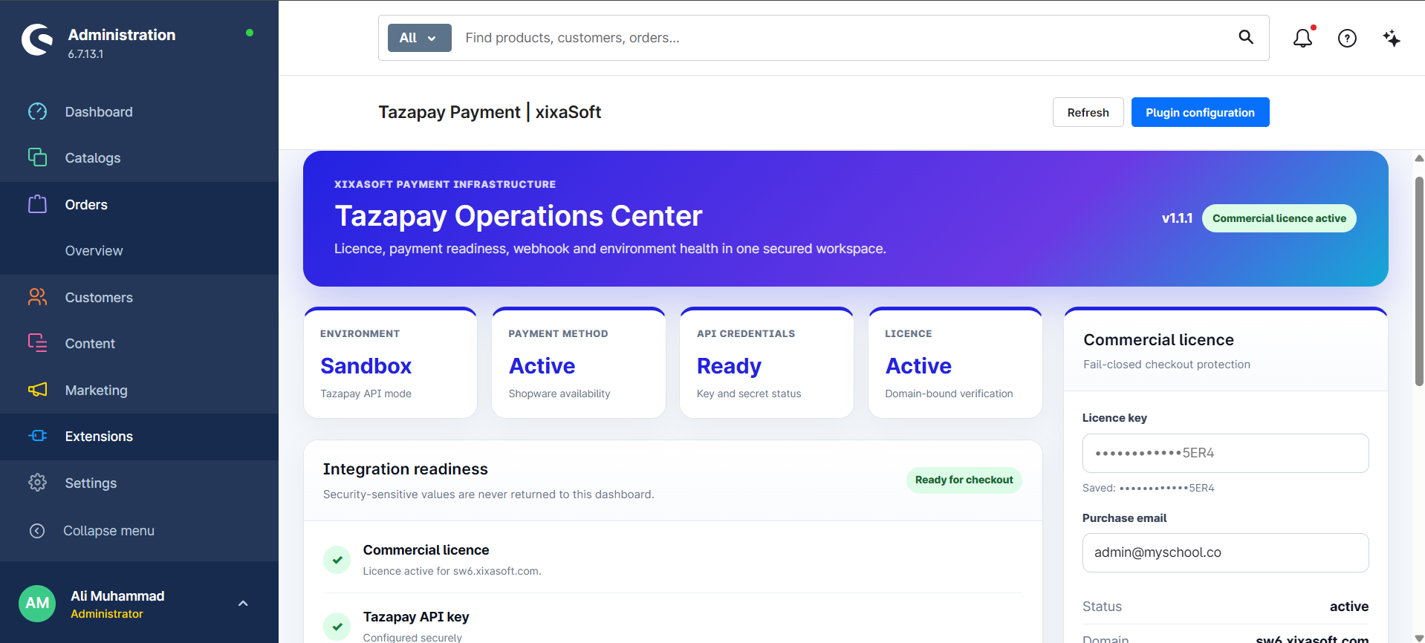
Task: Click the Refresh button
Action: pyautogui.click(x=1088, y=112)
